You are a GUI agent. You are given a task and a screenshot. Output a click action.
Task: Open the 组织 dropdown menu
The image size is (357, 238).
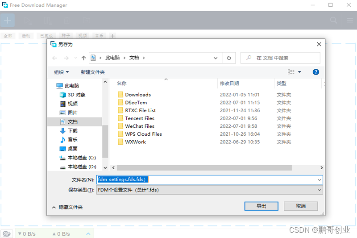[61, 72]
